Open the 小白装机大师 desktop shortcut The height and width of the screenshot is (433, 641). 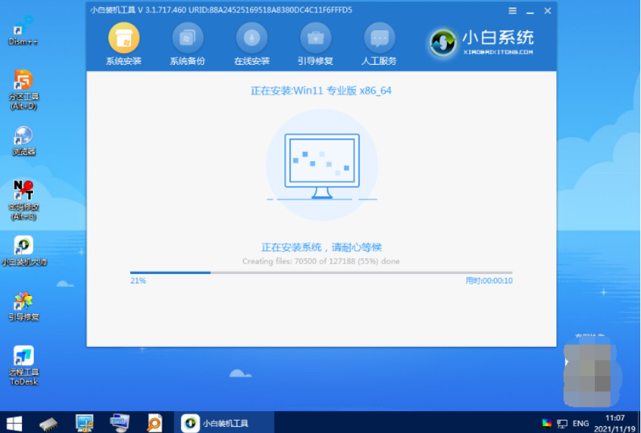[x=23, y=251]
